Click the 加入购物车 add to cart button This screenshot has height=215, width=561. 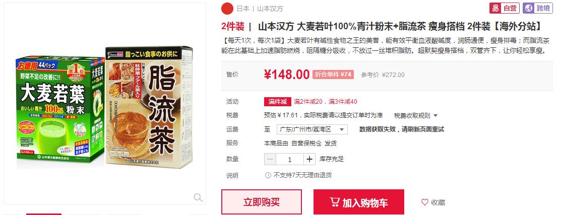359,202
